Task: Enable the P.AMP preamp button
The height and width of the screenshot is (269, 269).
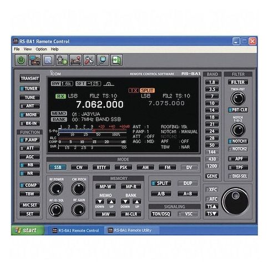Action: (30, 140)
